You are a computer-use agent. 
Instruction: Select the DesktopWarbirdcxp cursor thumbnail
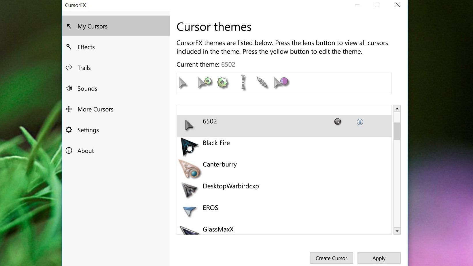[x=189, y=190]
